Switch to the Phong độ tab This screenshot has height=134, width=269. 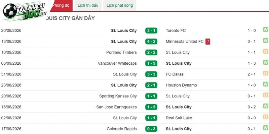61,5
